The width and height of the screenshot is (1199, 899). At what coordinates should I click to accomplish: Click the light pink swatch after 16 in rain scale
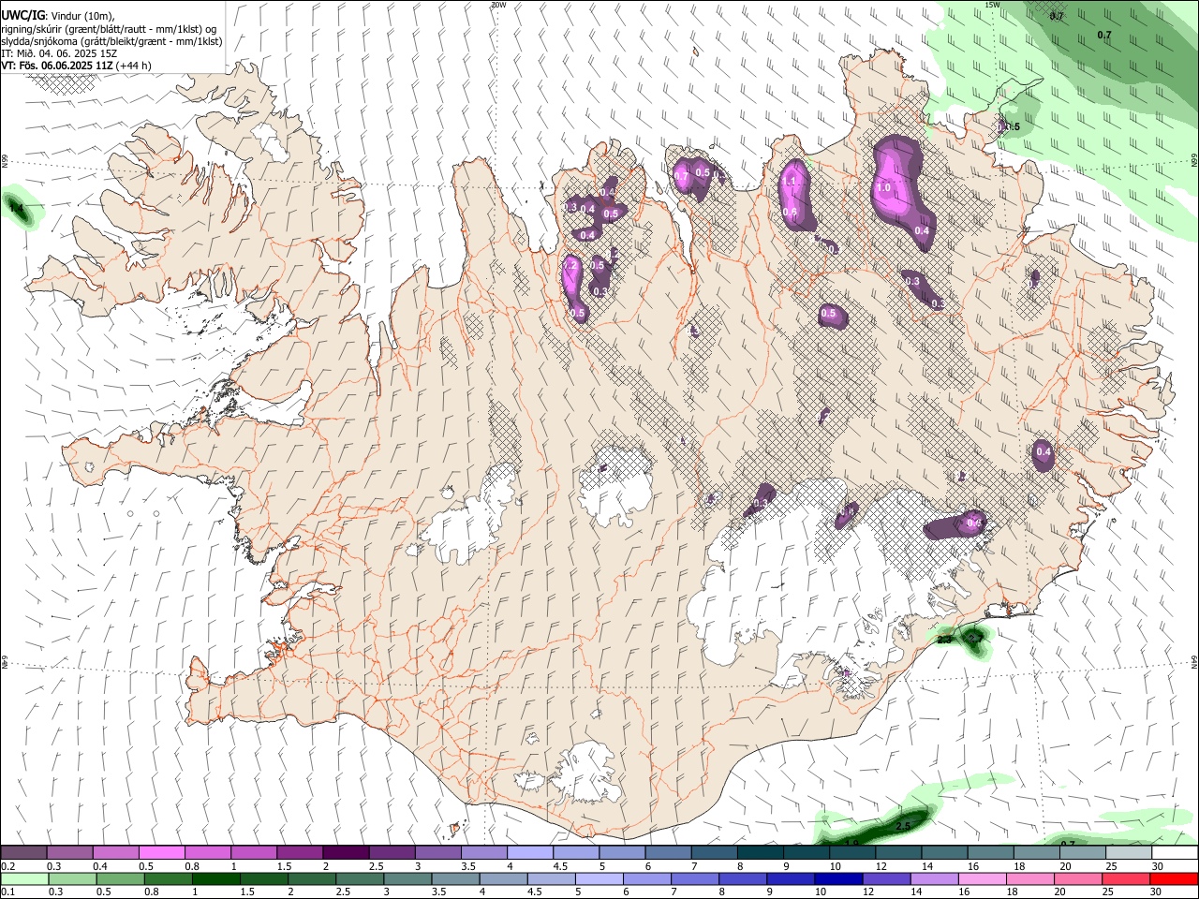(x=983, y=879)
